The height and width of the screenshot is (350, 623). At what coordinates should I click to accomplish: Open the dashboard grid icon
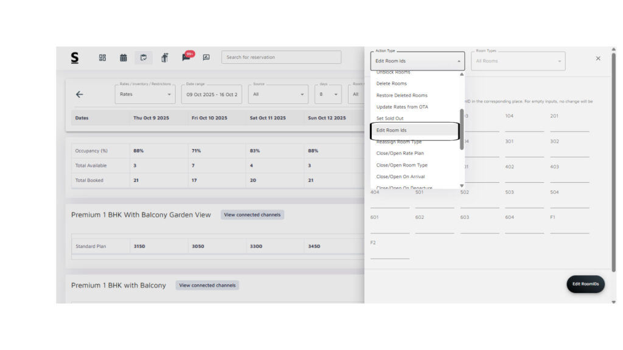[x=102, y=58]
